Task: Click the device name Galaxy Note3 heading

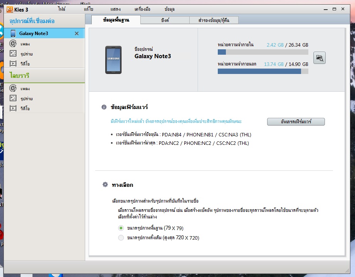Action: tap(153, 56)
